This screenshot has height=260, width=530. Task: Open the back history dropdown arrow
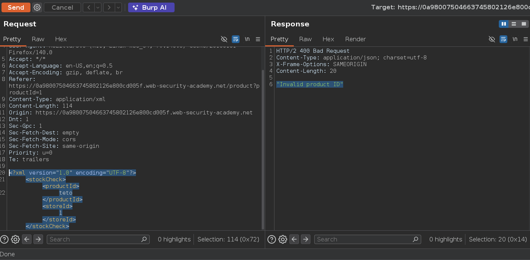pyautogui.click(x=98, y=7)
